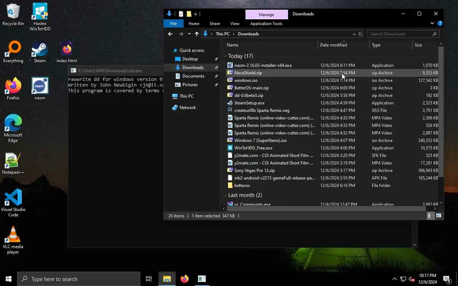This screenshot has width=458, height=286.
Task: Sort files by Type column
Action: tap(391, 45)
